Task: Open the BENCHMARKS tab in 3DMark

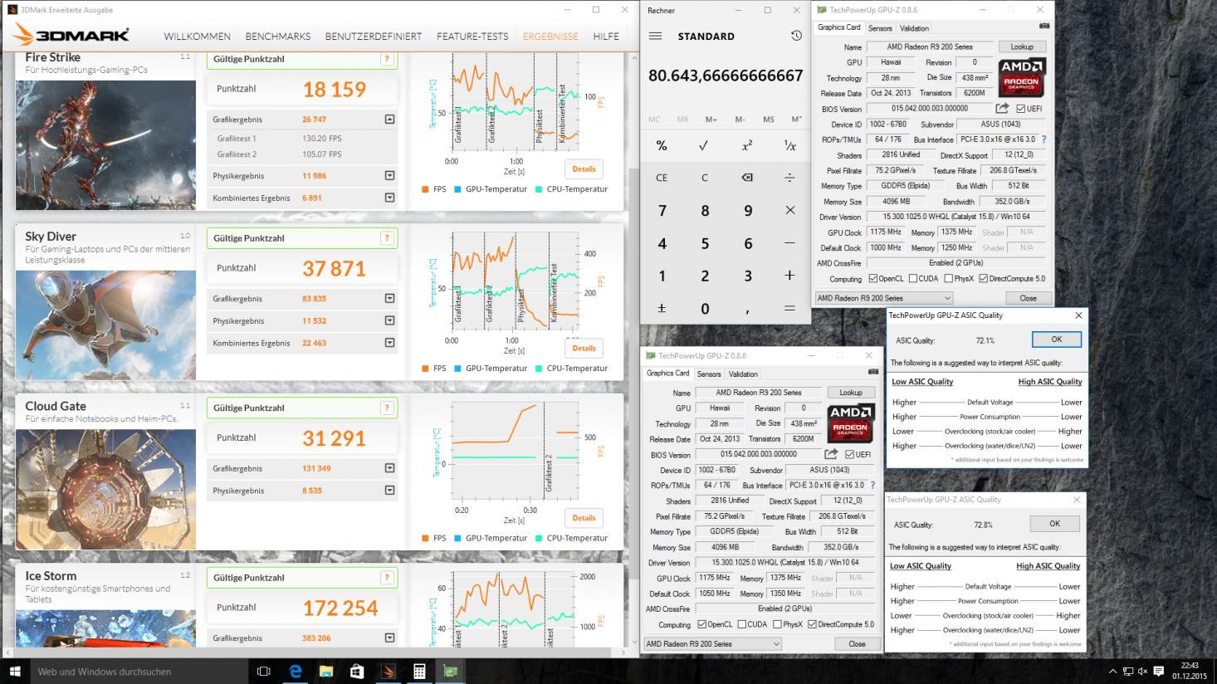Action: pyautogui.click(x=277, y=37)
